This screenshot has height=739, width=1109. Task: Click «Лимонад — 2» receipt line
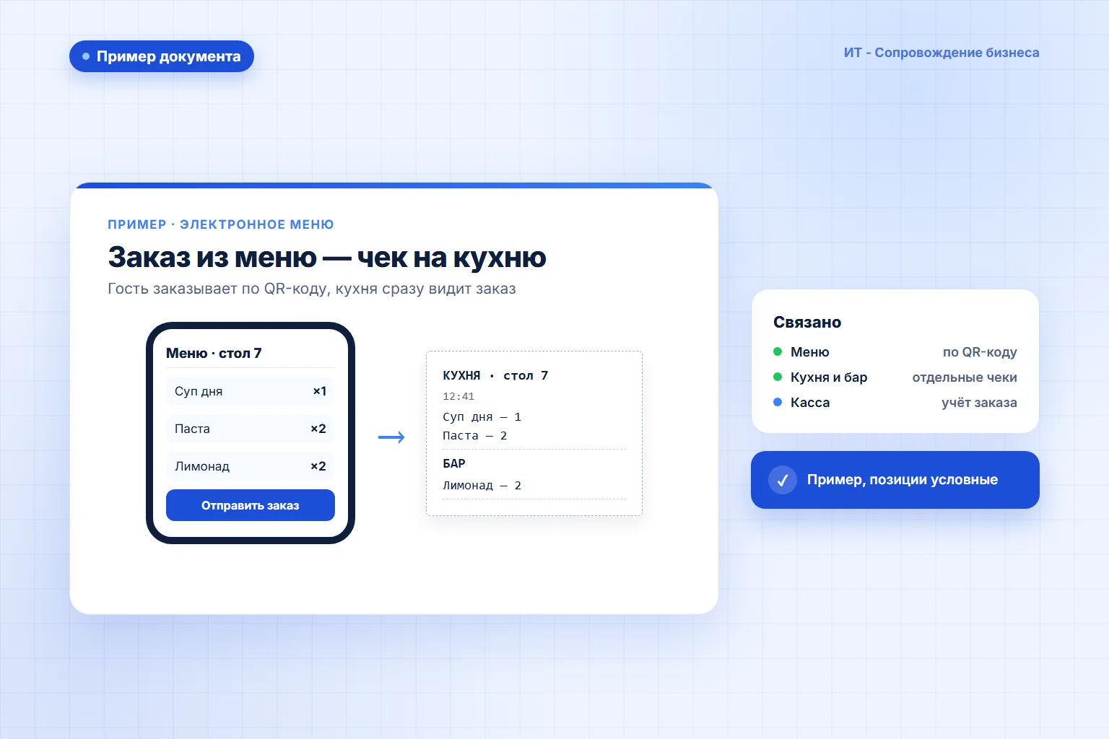click(x=482, y=486)
